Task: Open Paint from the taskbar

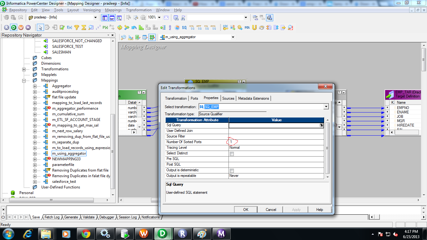Action: 202,233
